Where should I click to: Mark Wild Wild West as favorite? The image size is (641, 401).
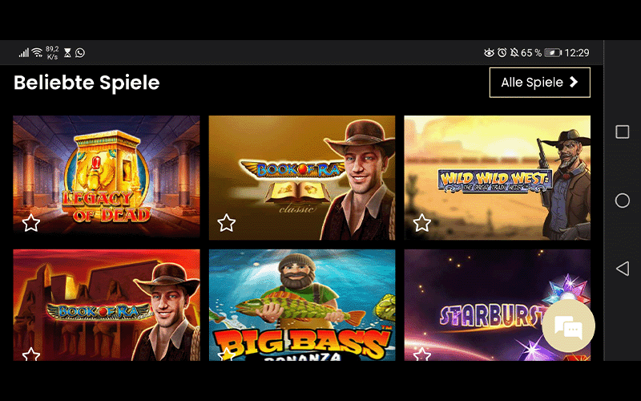[422, 223]
